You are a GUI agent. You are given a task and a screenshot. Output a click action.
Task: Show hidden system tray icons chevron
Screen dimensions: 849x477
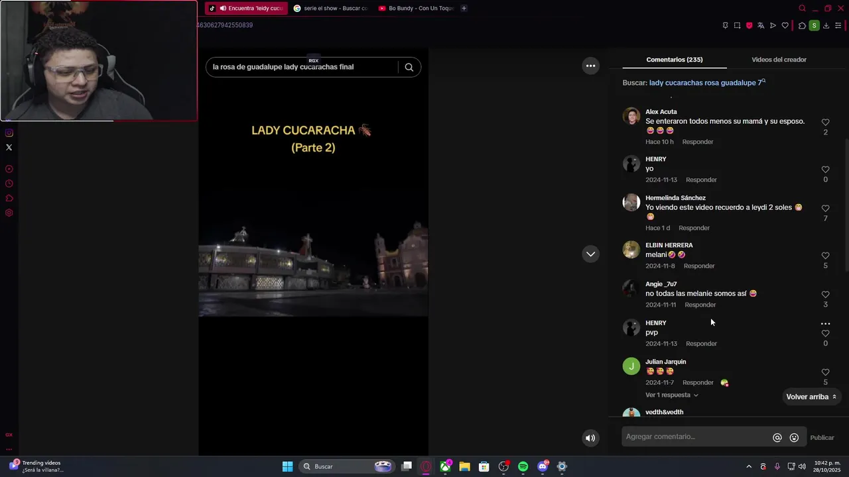(749, 466)
